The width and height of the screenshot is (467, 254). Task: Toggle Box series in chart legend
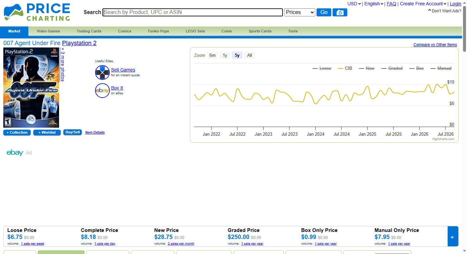pos(416,68)
